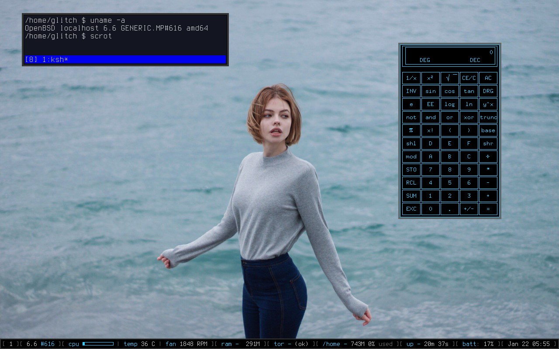Click the bitwise and button
559x349 pixels.
coord(431,117)
